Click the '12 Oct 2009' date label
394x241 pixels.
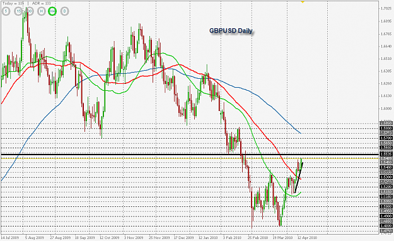click(109, 238)
